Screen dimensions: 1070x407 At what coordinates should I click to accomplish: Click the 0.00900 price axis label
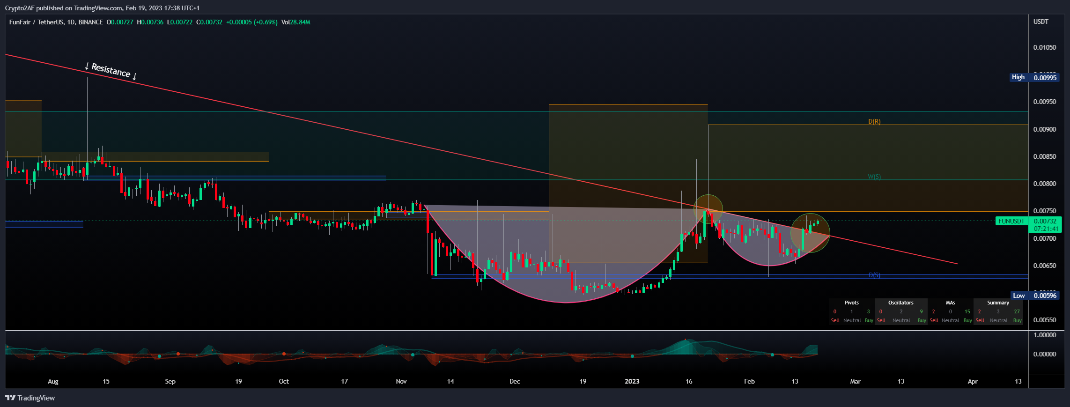[x=1045, y=129]
